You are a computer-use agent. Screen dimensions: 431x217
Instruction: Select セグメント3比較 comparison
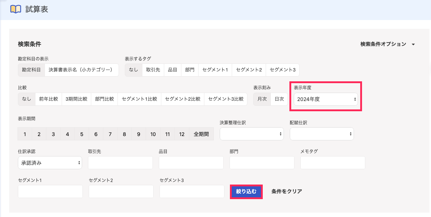(x=226, y=99)
